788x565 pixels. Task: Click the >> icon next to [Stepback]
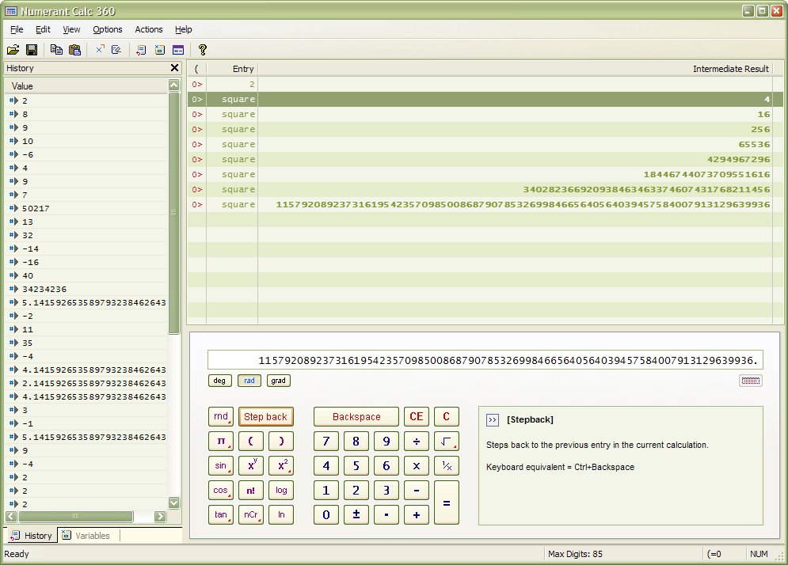pos(493,420)
